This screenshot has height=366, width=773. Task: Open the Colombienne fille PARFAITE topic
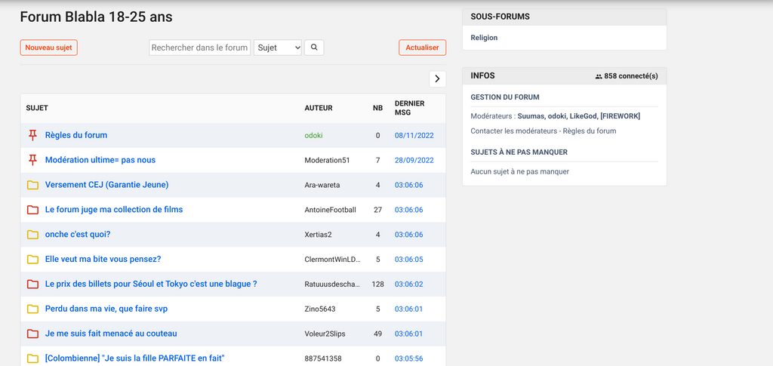click(x=135, y=358)
